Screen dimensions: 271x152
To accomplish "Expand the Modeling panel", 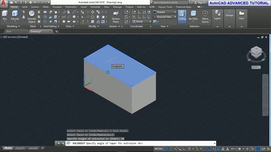I will pos(13,26).
